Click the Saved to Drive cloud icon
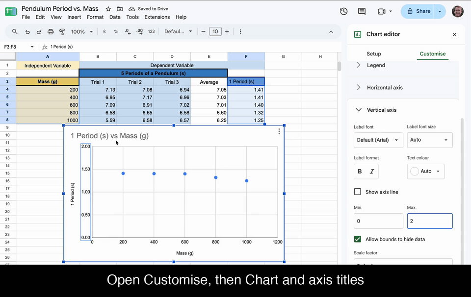The image size is (471, 297). [x=131, y=9]
